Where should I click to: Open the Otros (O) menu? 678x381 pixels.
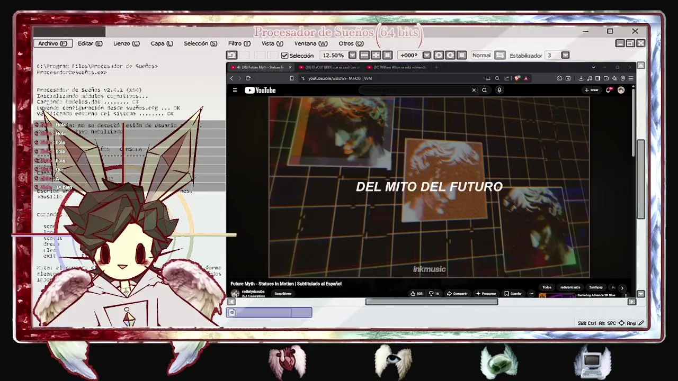[x=351, y=43]
